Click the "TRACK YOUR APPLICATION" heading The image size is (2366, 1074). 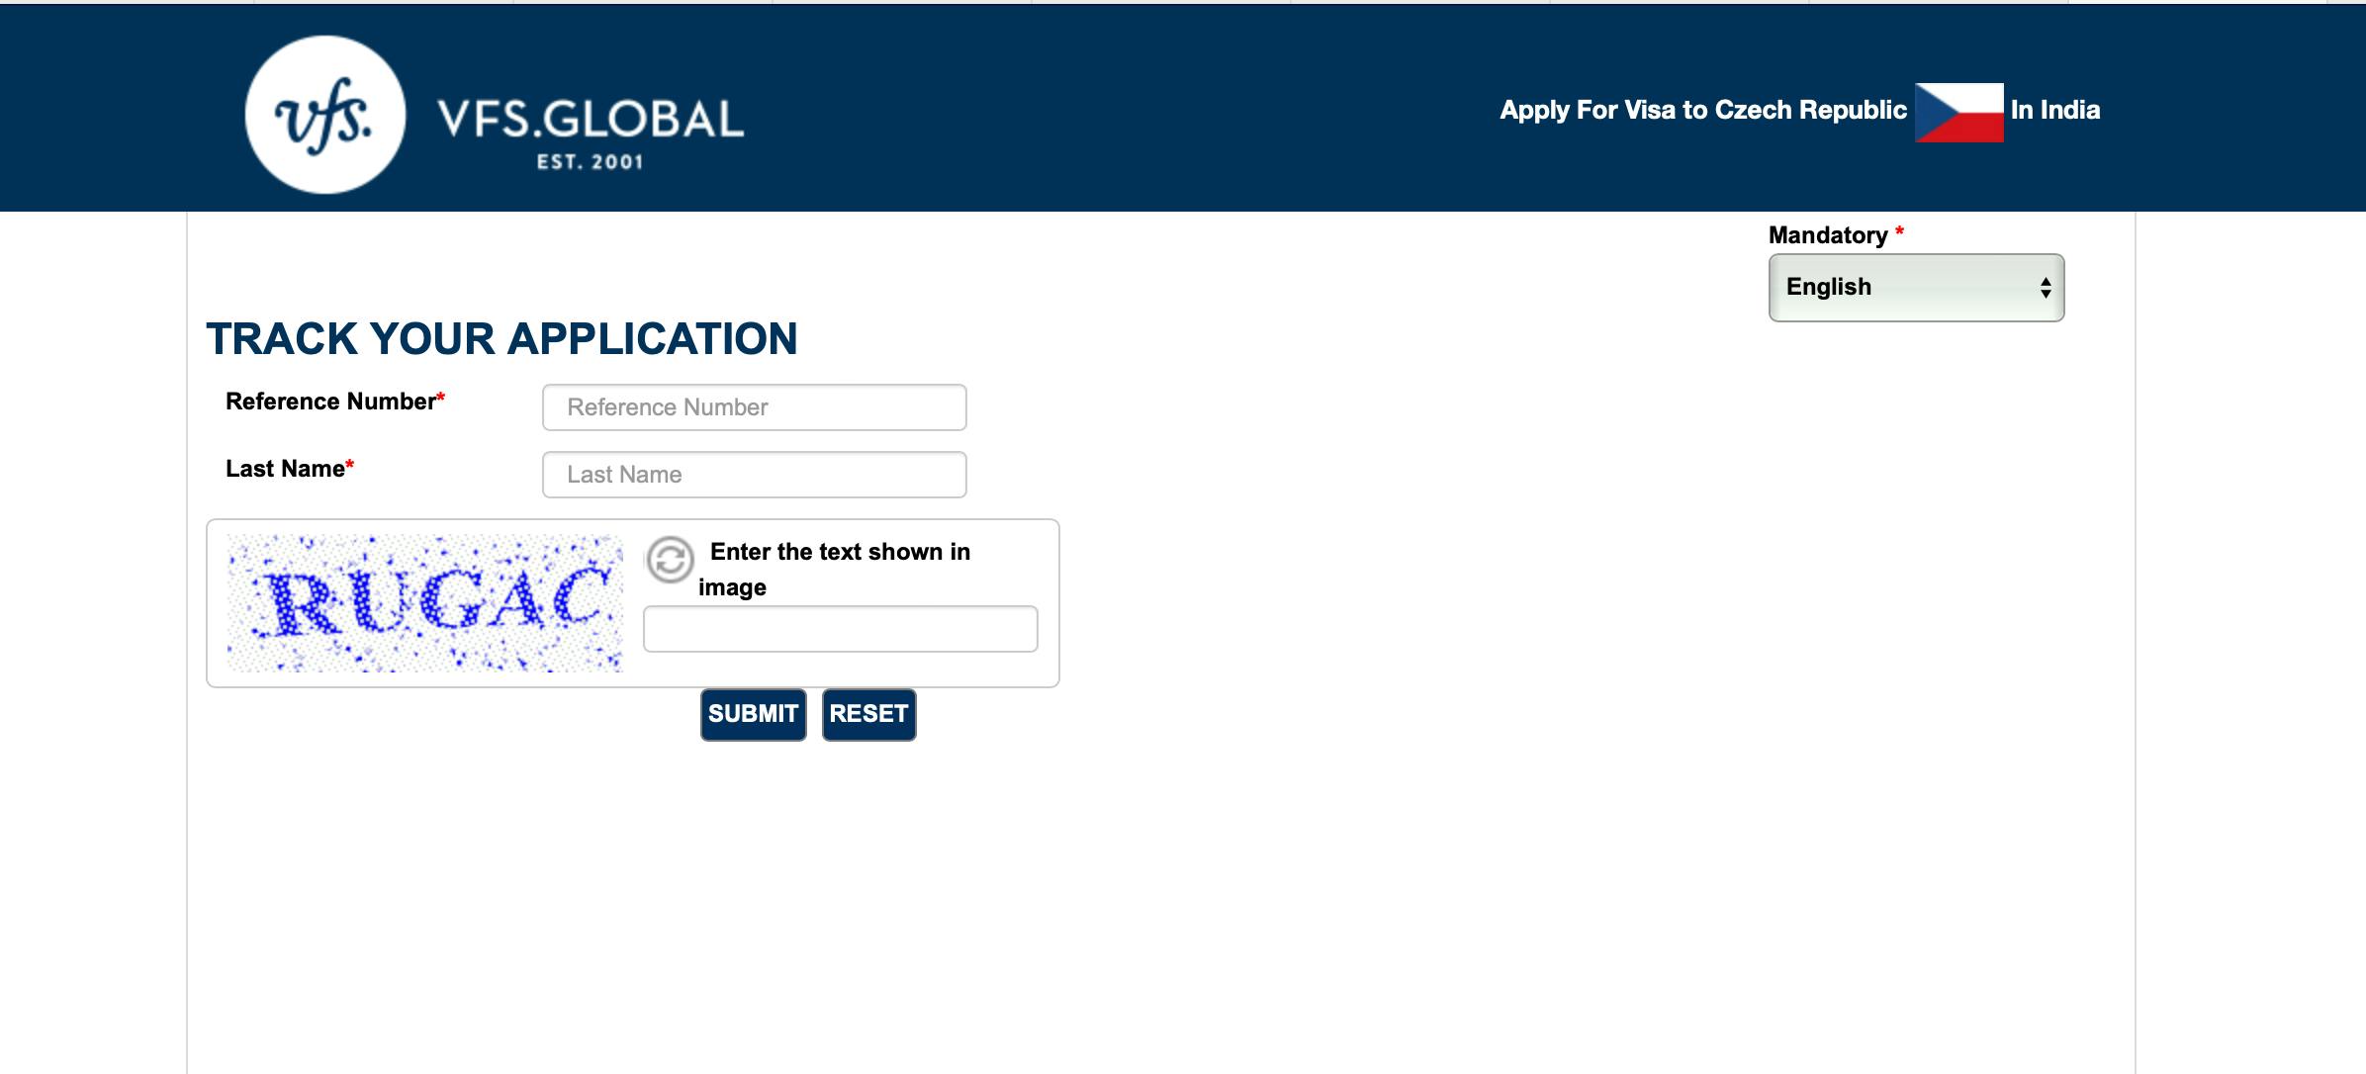501,339
